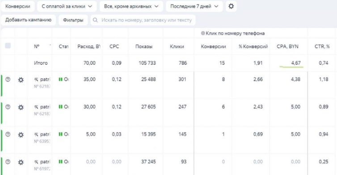The height and width of the screenshot is (175, 337).
Task: Open the Фильтры button
Action: (73, 20)
